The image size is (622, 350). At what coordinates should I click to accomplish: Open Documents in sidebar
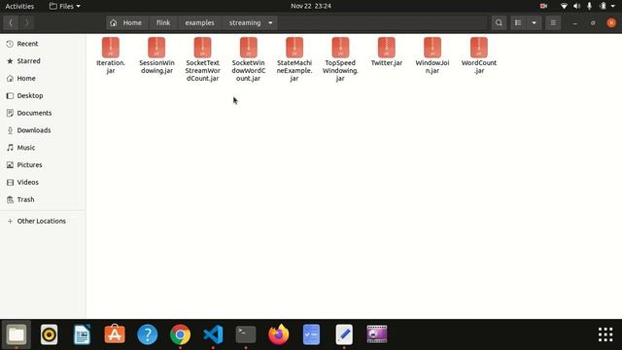(x=43, y=113)
